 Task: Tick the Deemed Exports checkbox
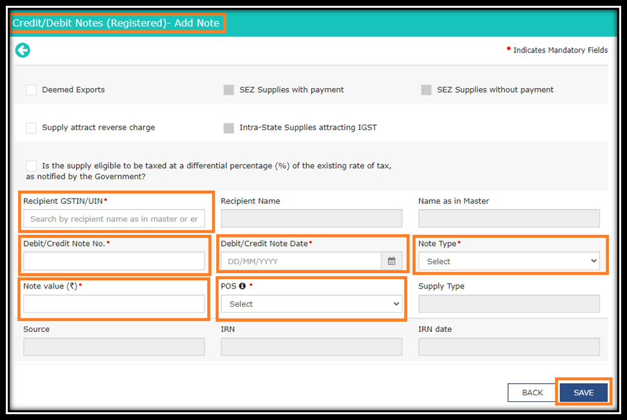[x=31, y=89]
